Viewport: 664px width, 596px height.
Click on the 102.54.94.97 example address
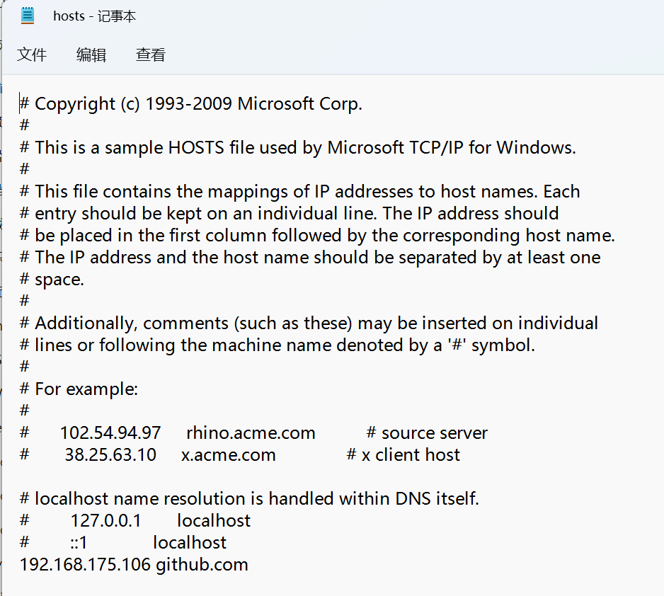110,433
